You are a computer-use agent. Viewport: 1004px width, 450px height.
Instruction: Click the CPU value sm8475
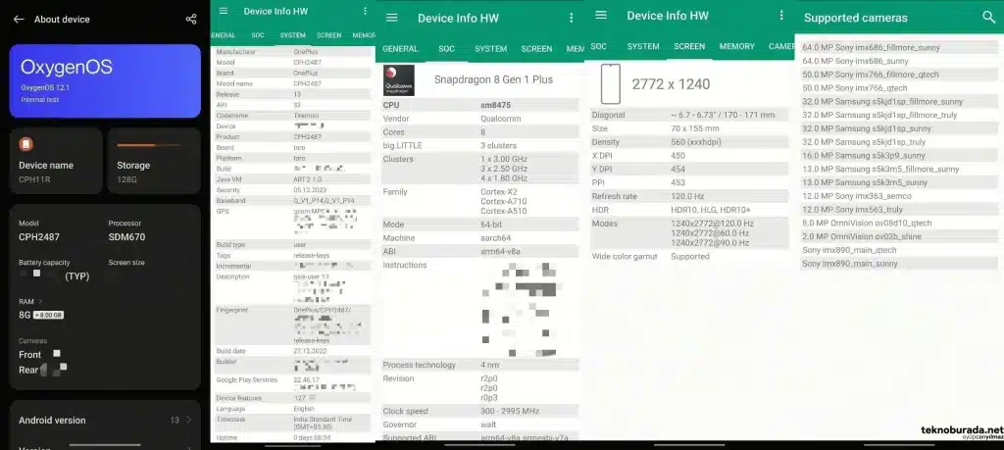[495, 105]
